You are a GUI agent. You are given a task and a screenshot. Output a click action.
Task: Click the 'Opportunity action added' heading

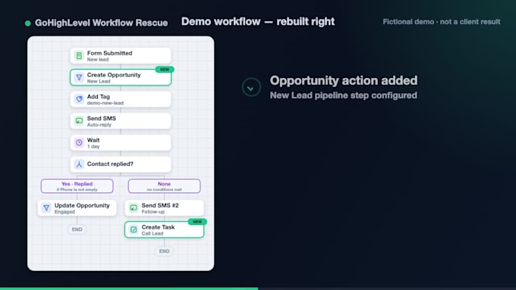click(344, 80)
